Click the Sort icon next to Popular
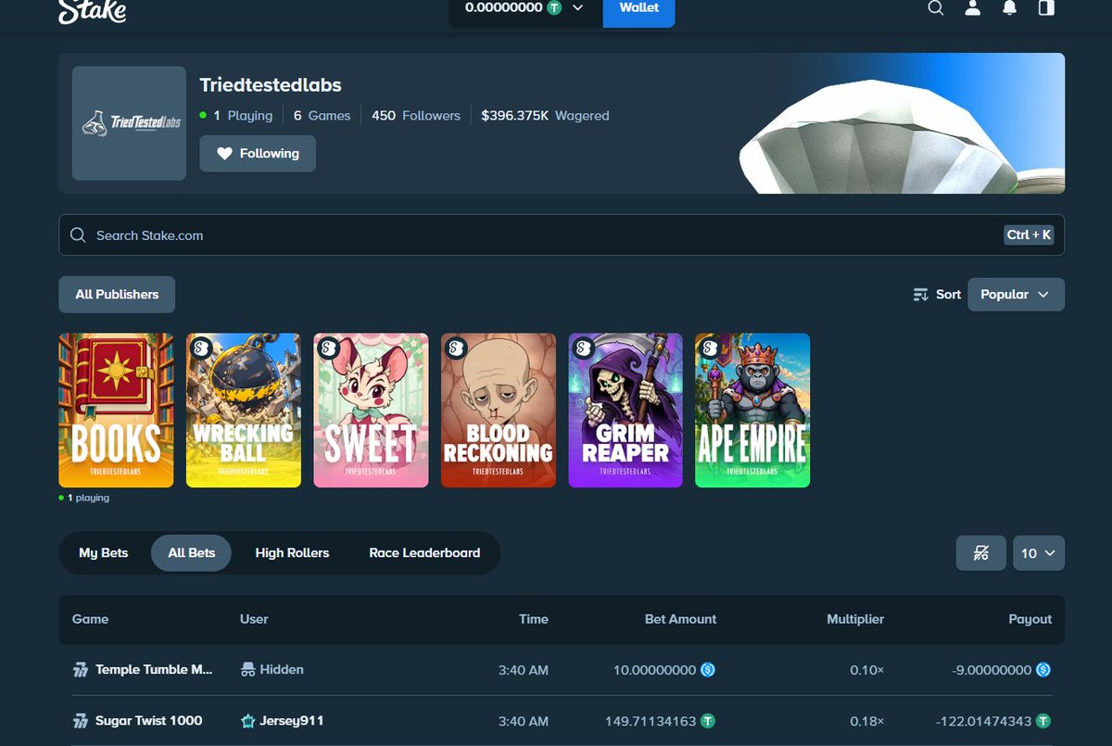Viewport: 1112px width, 746px height. pos(921,295)
